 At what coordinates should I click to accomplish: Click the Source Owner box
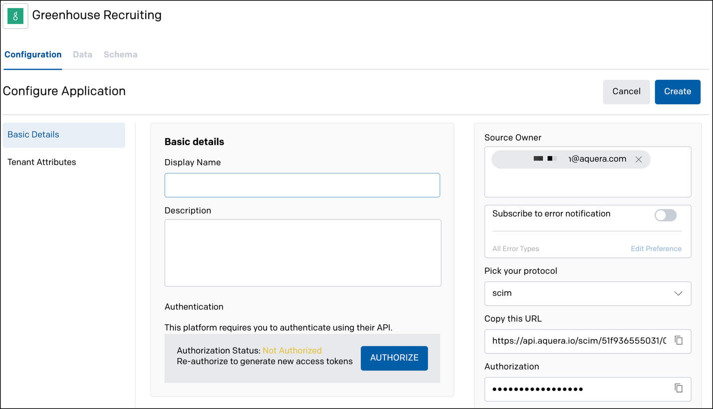click(x=588, y=172)
